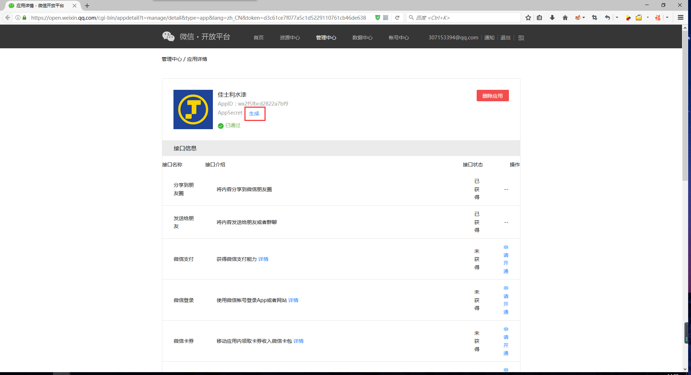Open the QR code icon in address bar
This screenshot has width=691, height=375.
386,18
